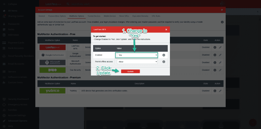261x129 pixels.
Task: Open All Items in sidebar
Action: pos(13,11)
